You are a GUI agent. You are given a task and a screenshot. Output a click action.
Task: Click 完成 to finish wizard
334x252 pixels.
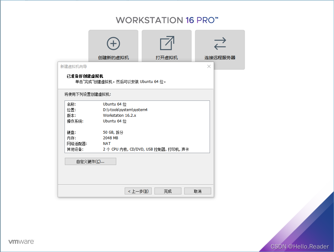168,191
